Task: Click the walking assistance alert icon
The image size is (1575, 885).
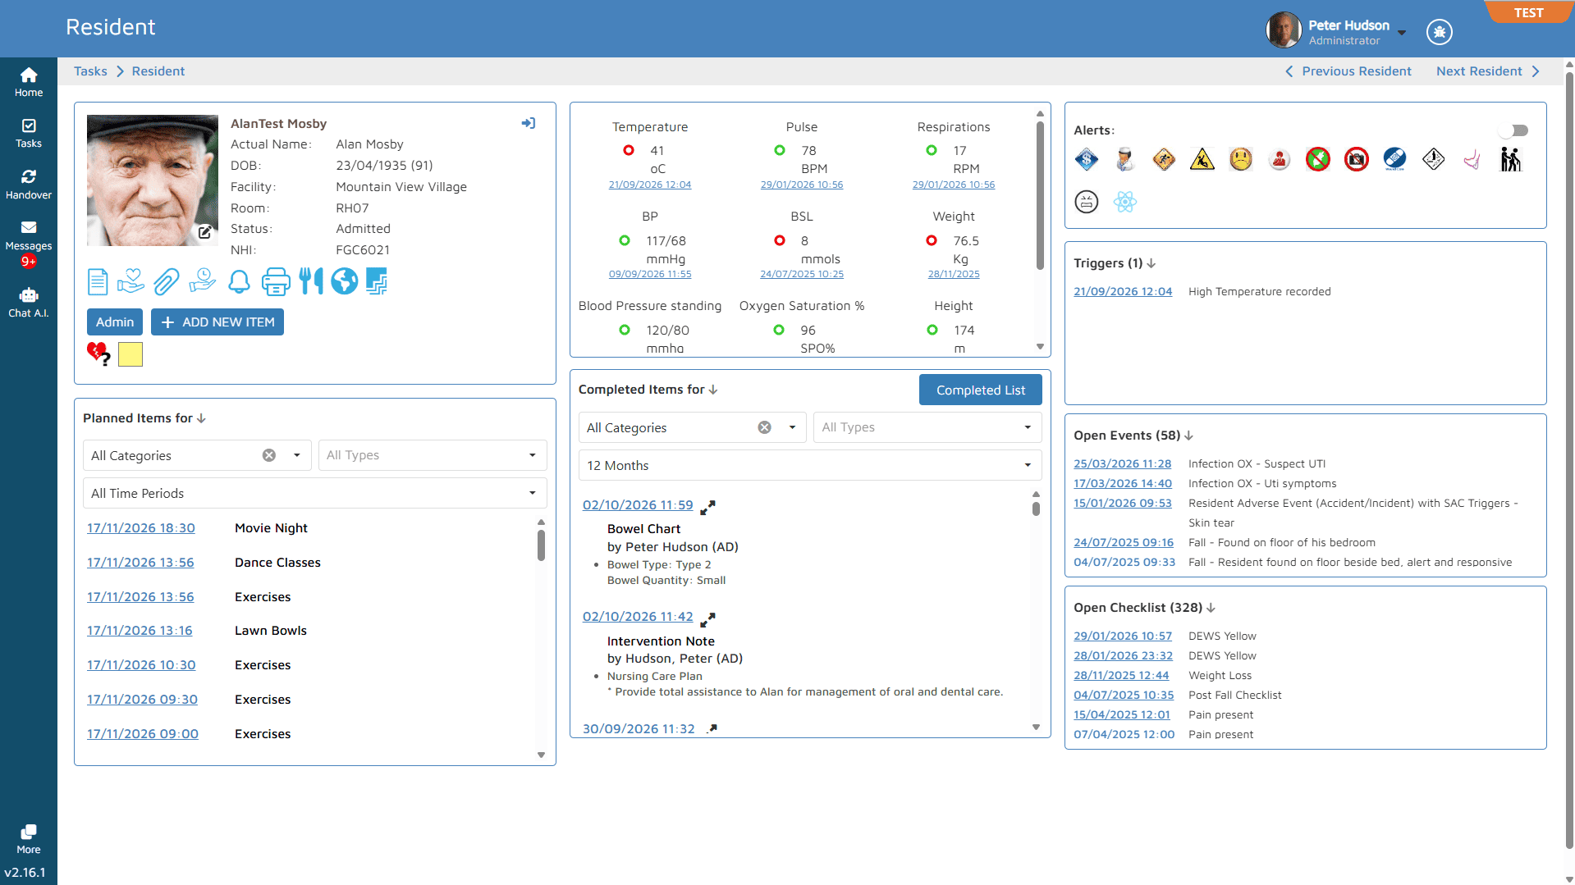Action: (1510, 159)
